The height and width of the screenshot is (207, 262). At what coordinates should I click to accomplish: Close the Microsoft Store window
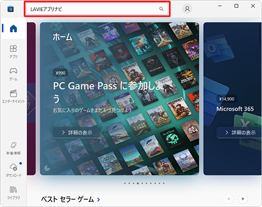pyautogui.click(x=253, y=6)
